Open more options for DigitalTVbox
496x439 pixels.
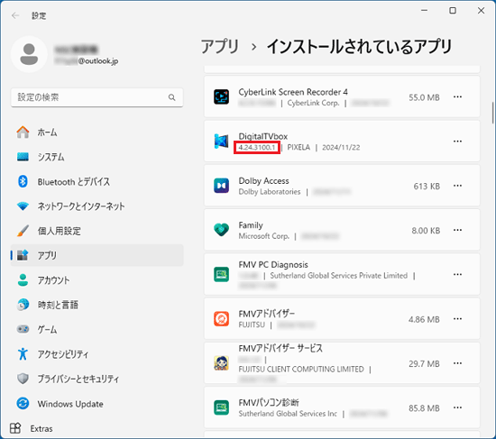[457, 141]
